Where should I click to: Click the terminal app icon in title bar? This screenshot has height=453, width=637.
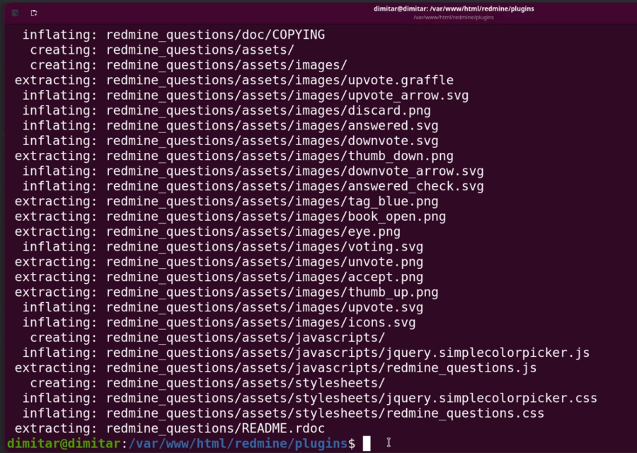15,13
